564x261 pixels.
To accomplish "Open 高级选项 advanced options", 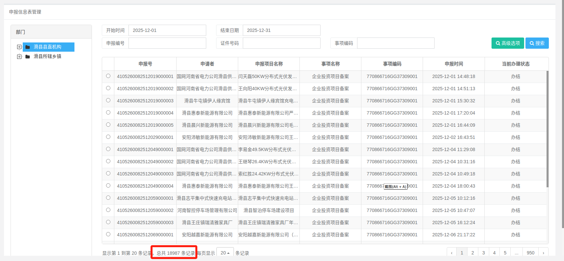I will click(508, 43).
